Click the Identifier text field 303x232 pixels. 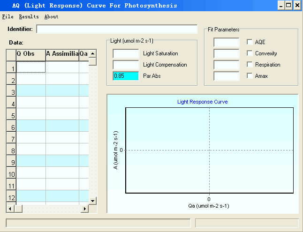click(x=117, y=30)
